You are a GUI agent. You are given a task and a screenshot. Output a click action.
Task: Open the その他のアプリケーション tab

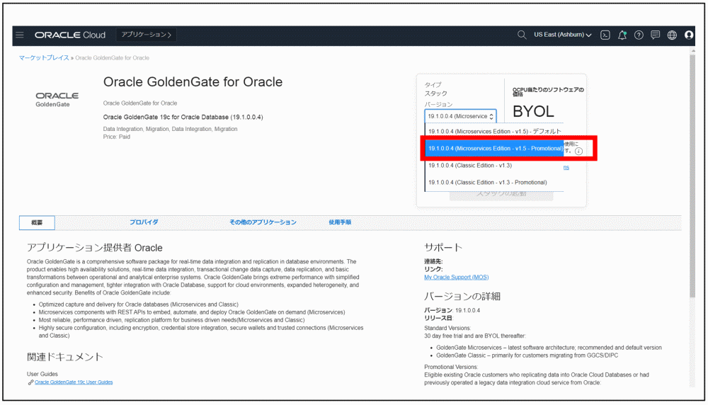(263, 222)
